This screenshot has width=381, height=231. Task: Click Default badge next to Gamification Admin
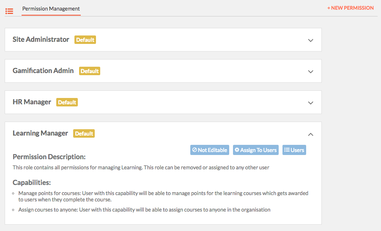pyautogui.click(x=90, y=71)
